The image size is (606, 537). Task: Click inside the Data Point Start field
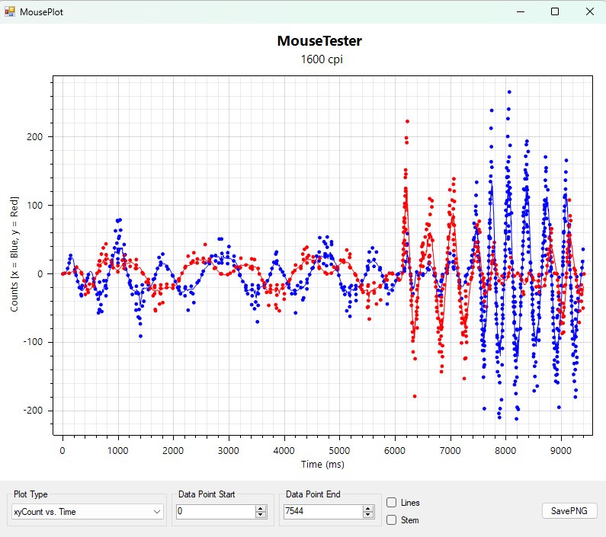[213, 513]
